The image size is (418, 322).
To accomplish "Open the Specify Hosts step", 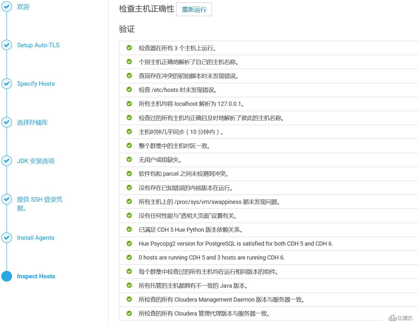I will pyautogui.click(x=36, y=84).
